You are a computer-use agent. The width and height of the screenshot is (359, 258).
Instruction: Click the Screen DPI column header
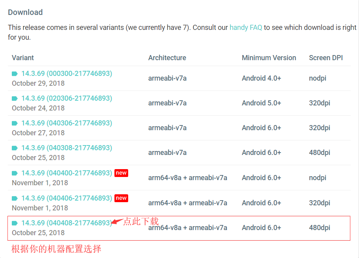tap(326, 58)
